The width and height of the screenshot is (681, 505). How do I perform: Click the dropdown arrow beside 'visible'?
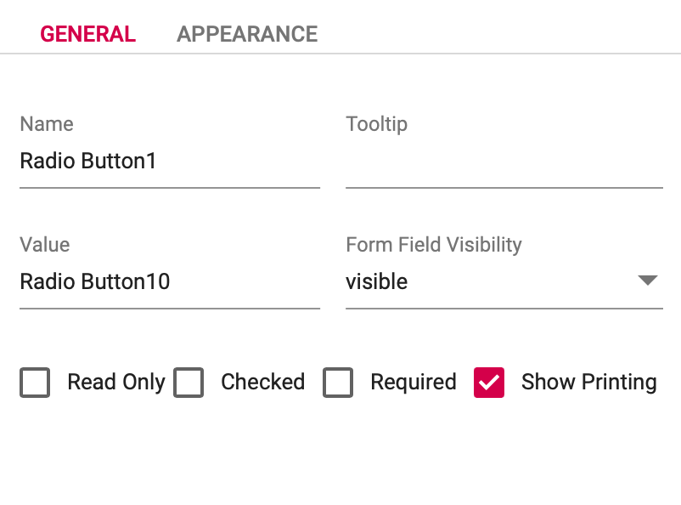pyautogui.click(x=648, y=281)
